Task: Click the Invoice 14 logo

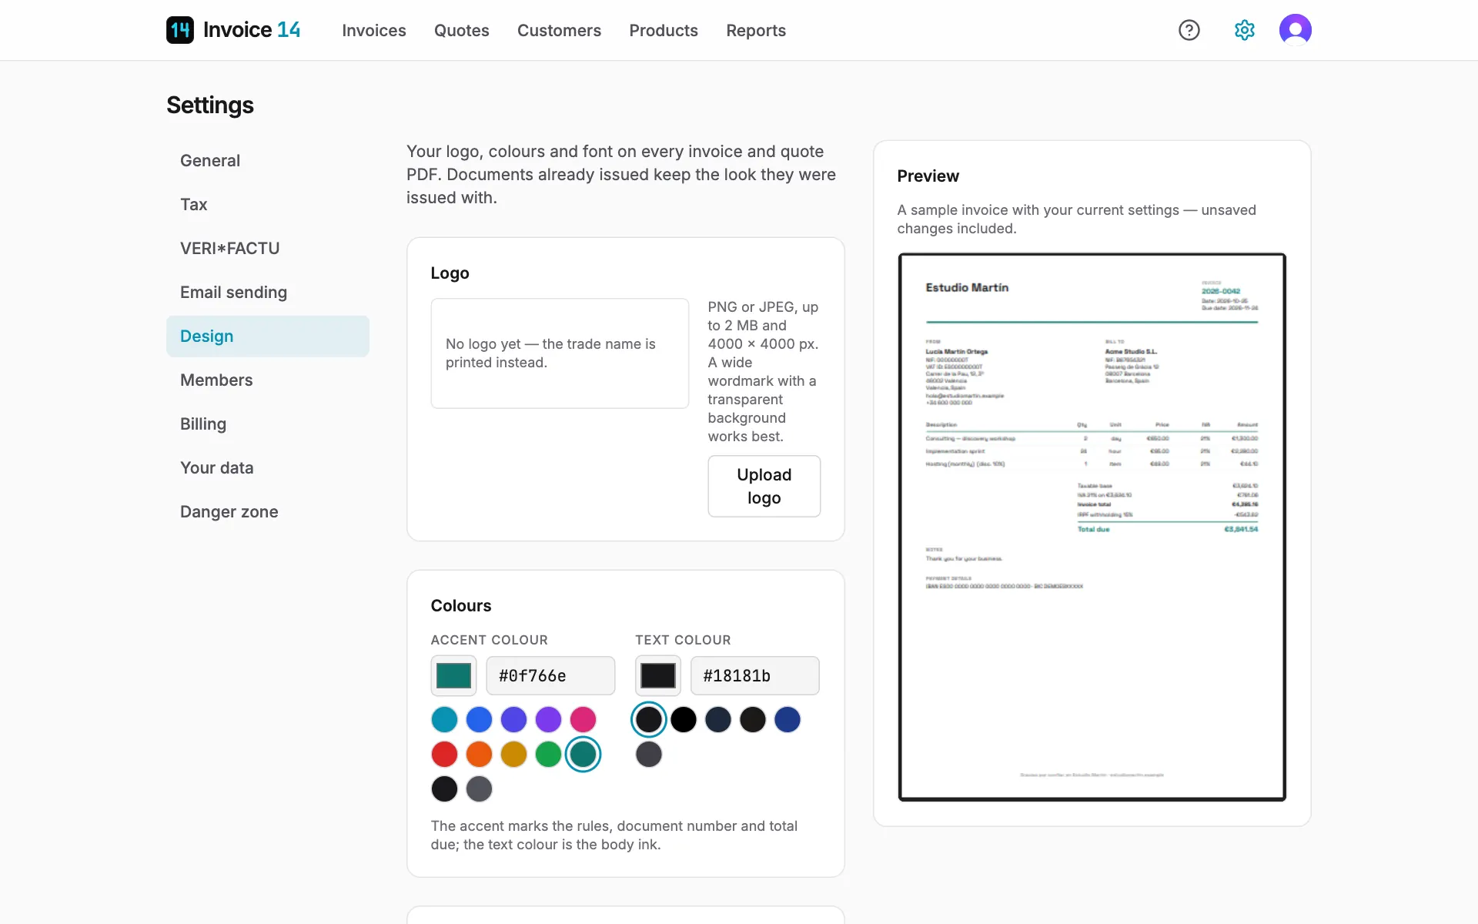Action: (233, 30)
